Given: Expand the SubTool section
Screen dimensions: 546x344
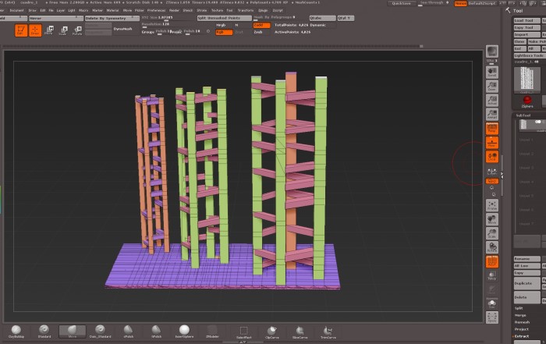Looking at the screenshot, I should 524,115.
